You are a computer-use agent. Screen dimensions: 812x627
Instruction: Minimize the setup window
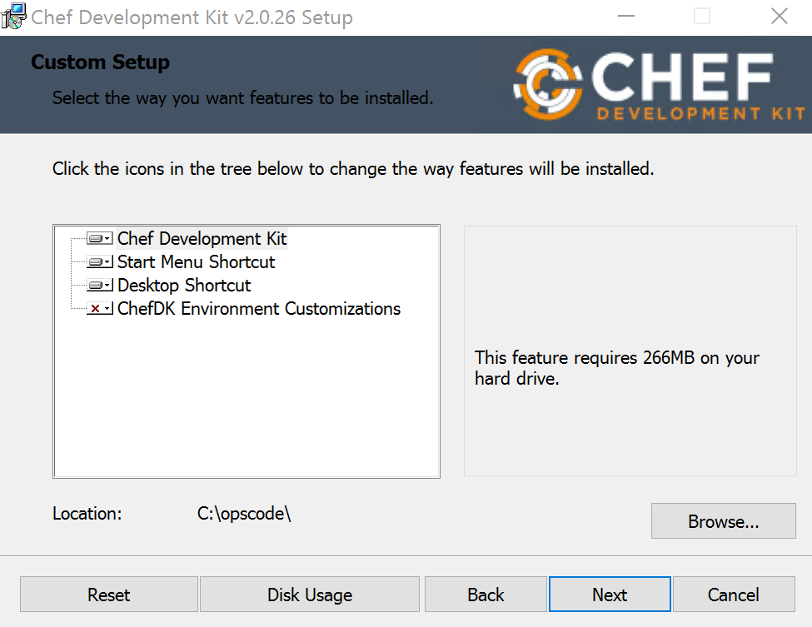pyautogui.click(x=626, y=17)
